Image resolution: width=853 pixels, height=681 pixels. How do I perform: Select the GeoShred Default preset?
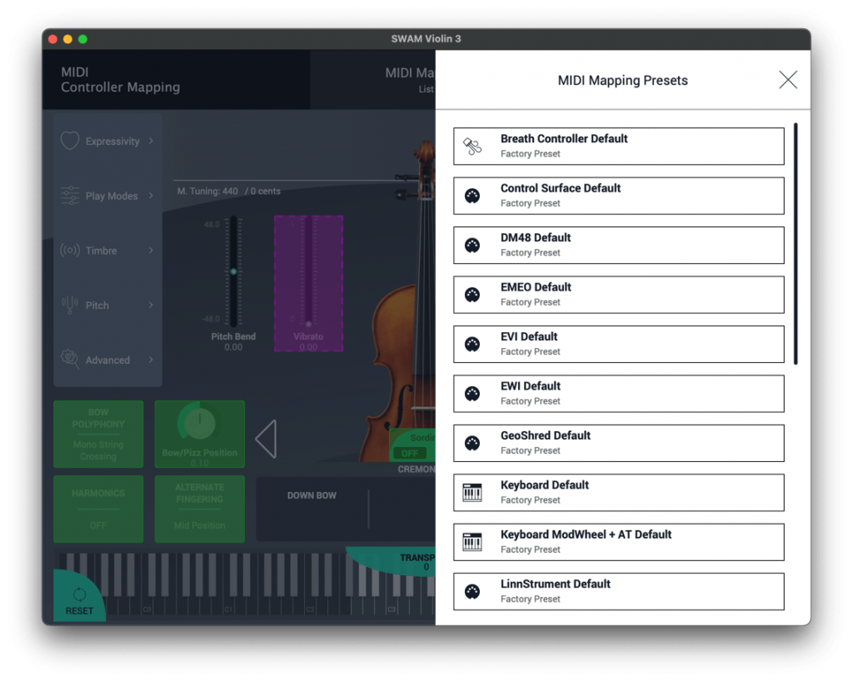618,443
